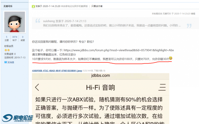View the 5 主题 topics count
Screen dimensions: 199x124
pos(6,39)
